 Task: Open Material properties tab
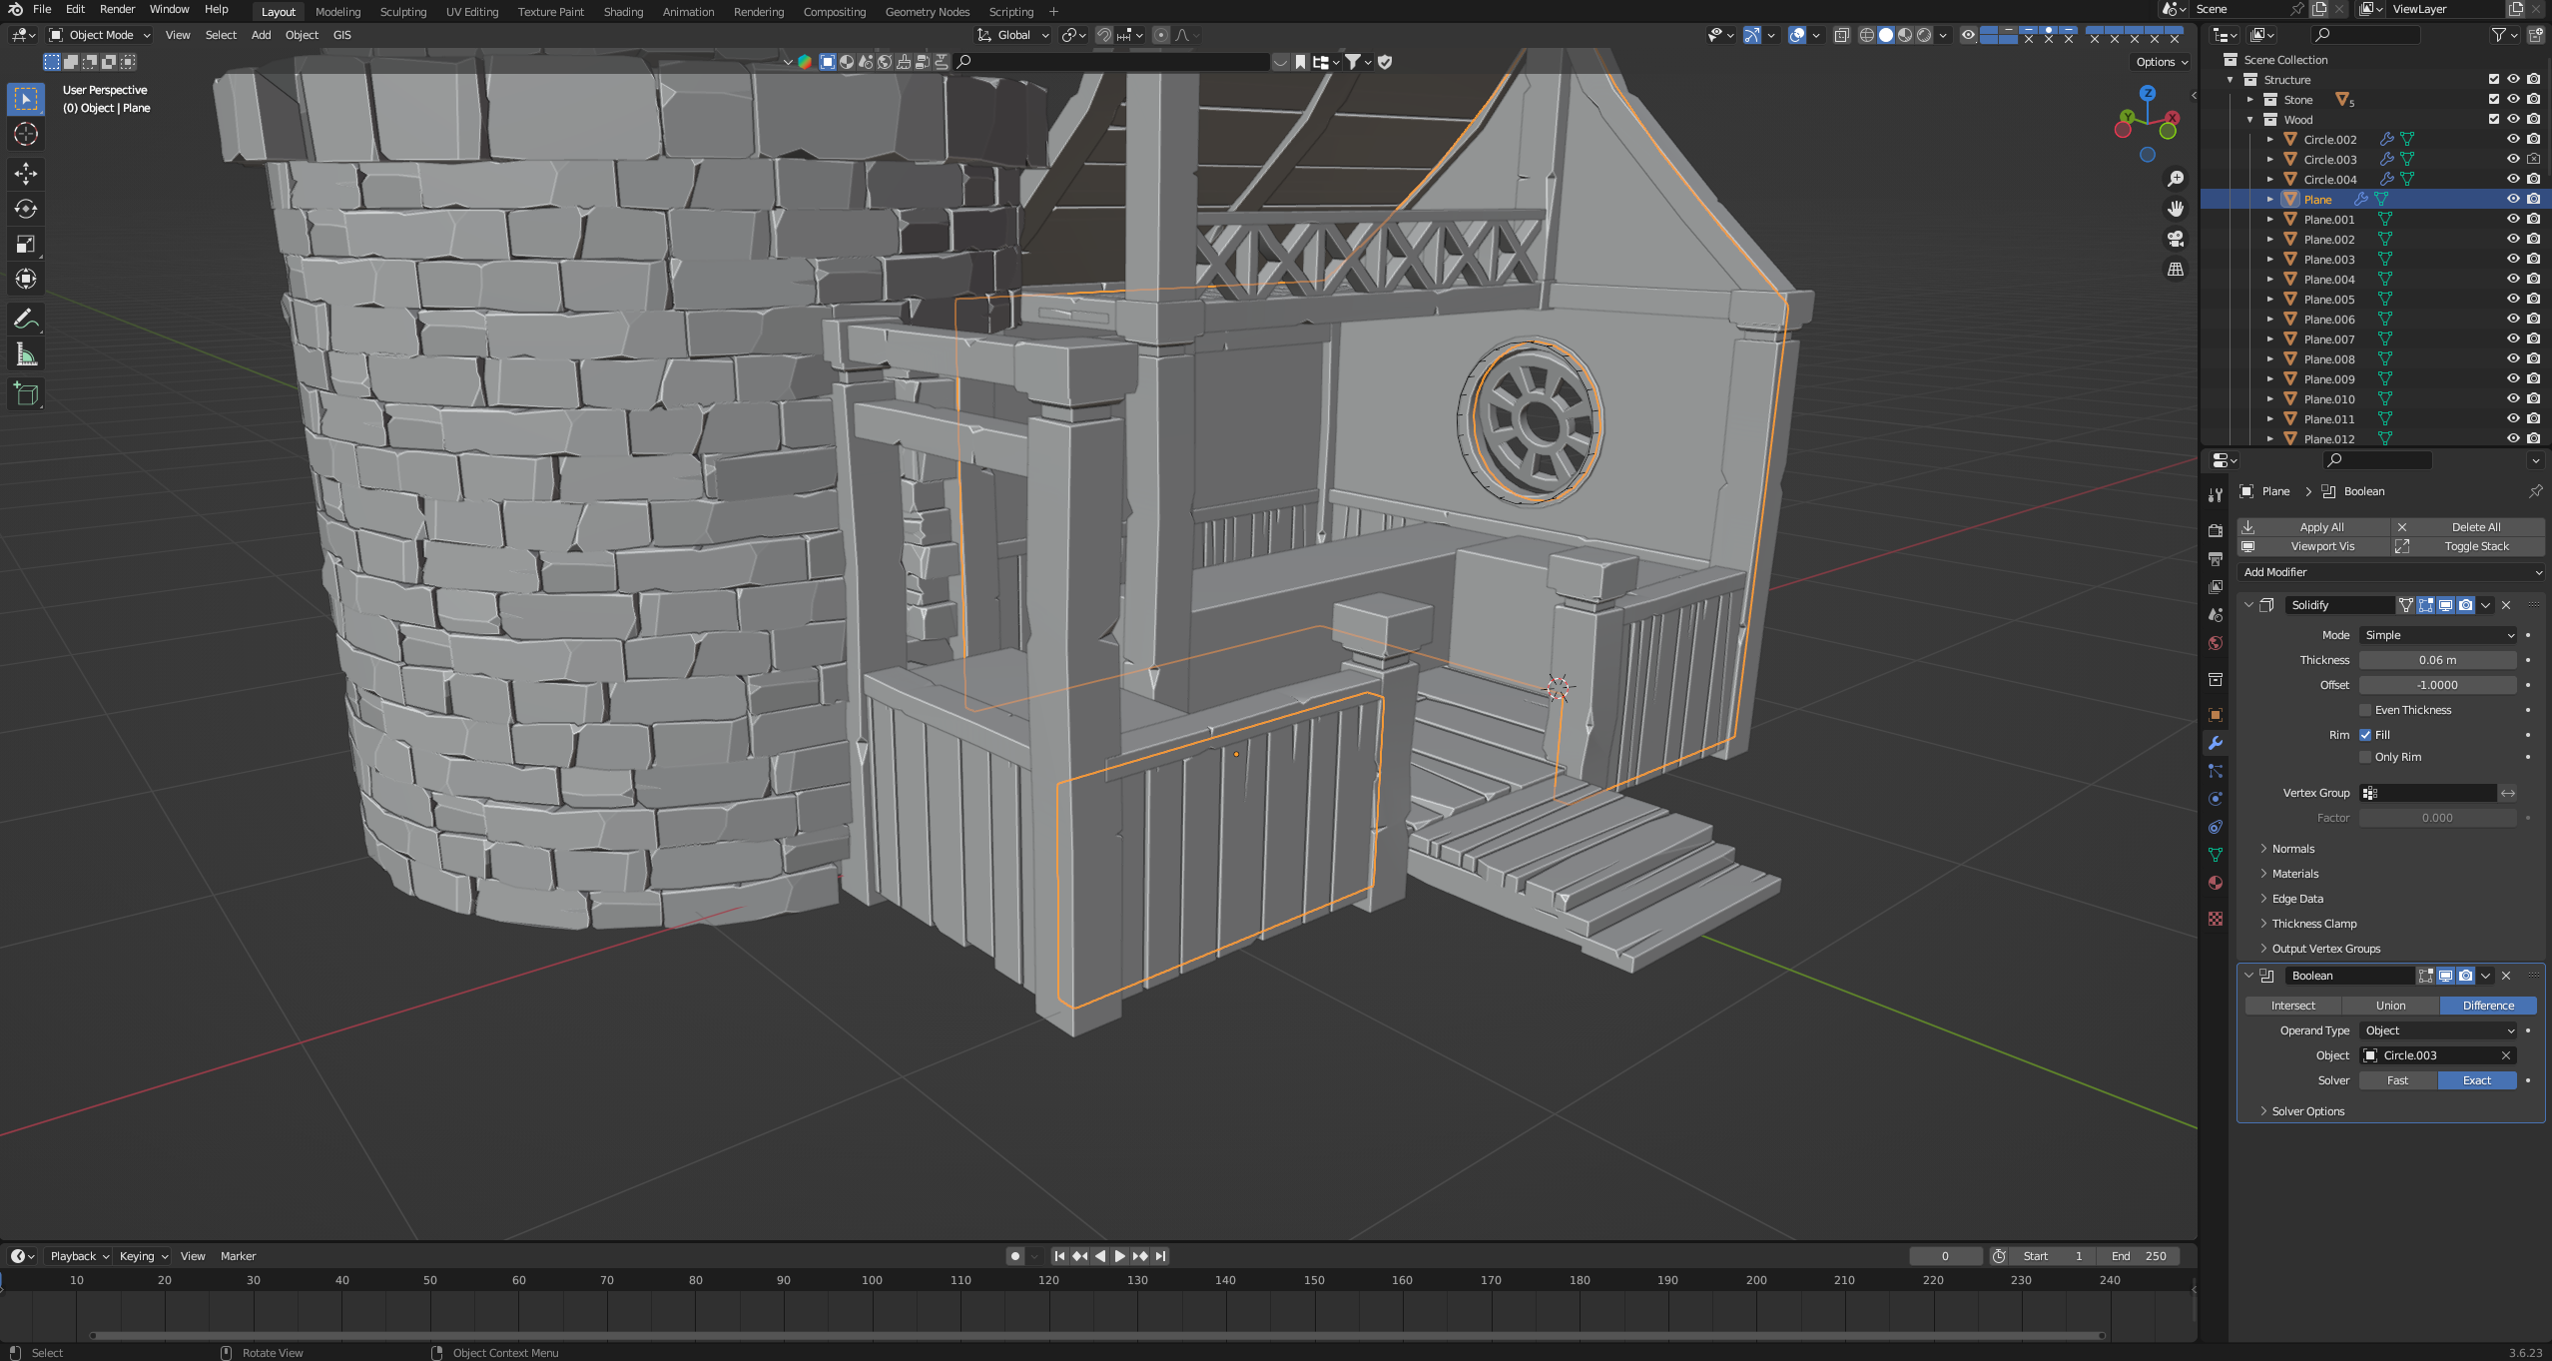click(2216, 883)
